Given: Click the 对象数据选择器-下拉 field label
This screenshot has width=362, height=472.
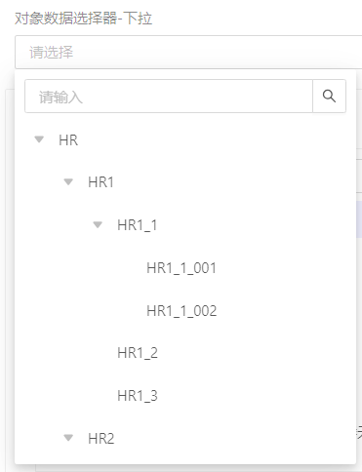Looking at the screenshot, I should coord(83,19).
